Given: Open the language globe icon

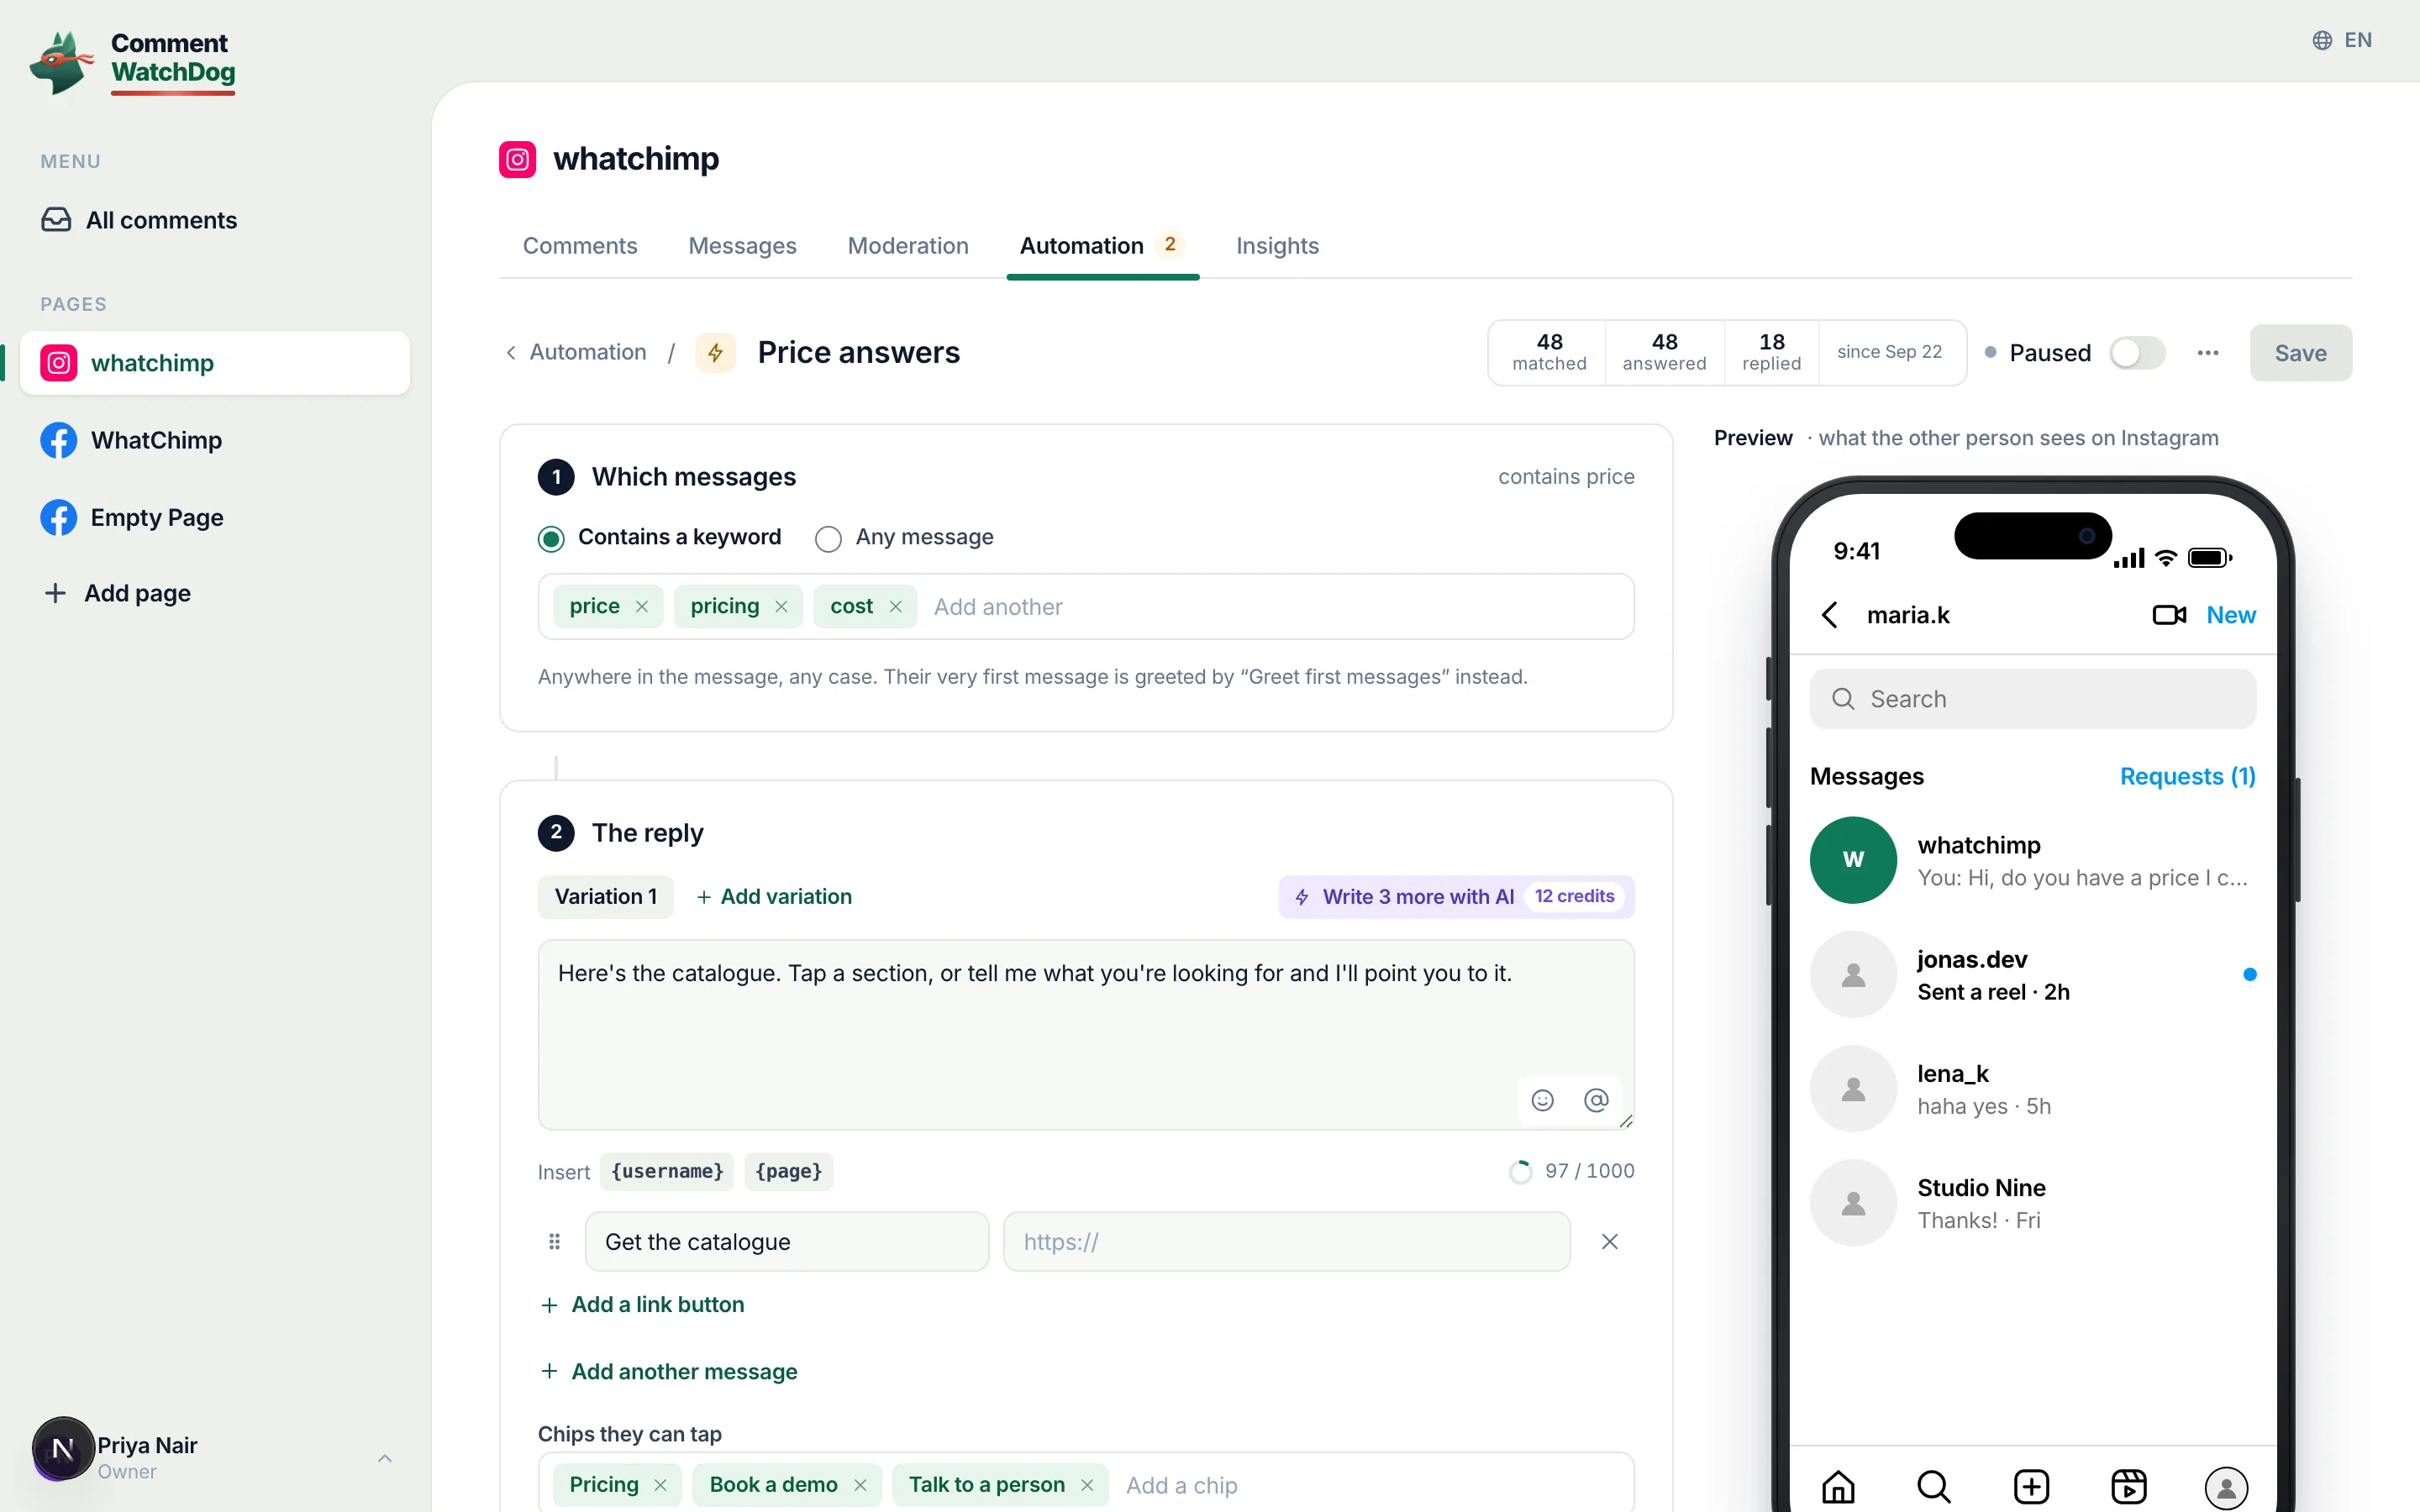Looking at the screenshot, I should (2322, 40).
